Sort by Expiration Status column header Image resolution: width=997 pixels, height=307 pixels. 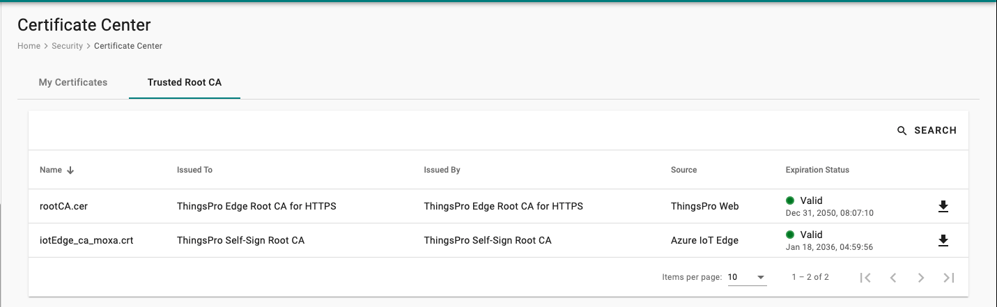[817, 170]
